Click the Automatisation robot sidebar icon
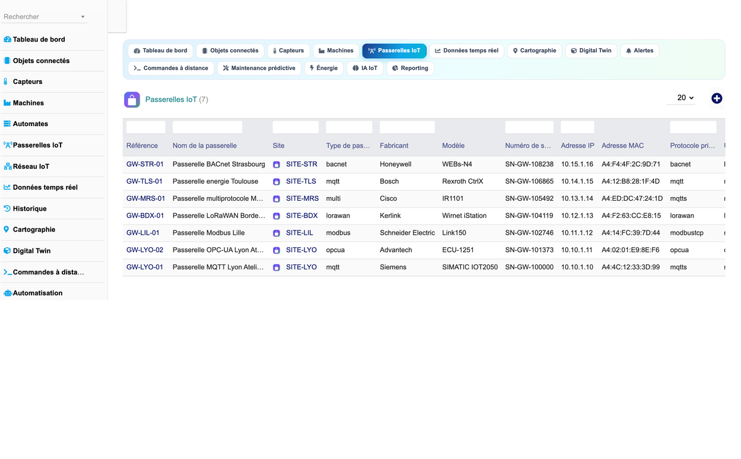 [x=8, y=293]
